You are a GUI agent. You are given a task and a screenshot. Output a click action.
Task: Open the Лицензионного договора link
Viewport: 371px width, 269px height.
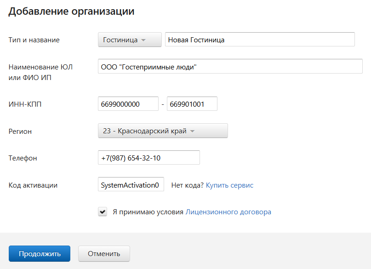pos(228,212)
